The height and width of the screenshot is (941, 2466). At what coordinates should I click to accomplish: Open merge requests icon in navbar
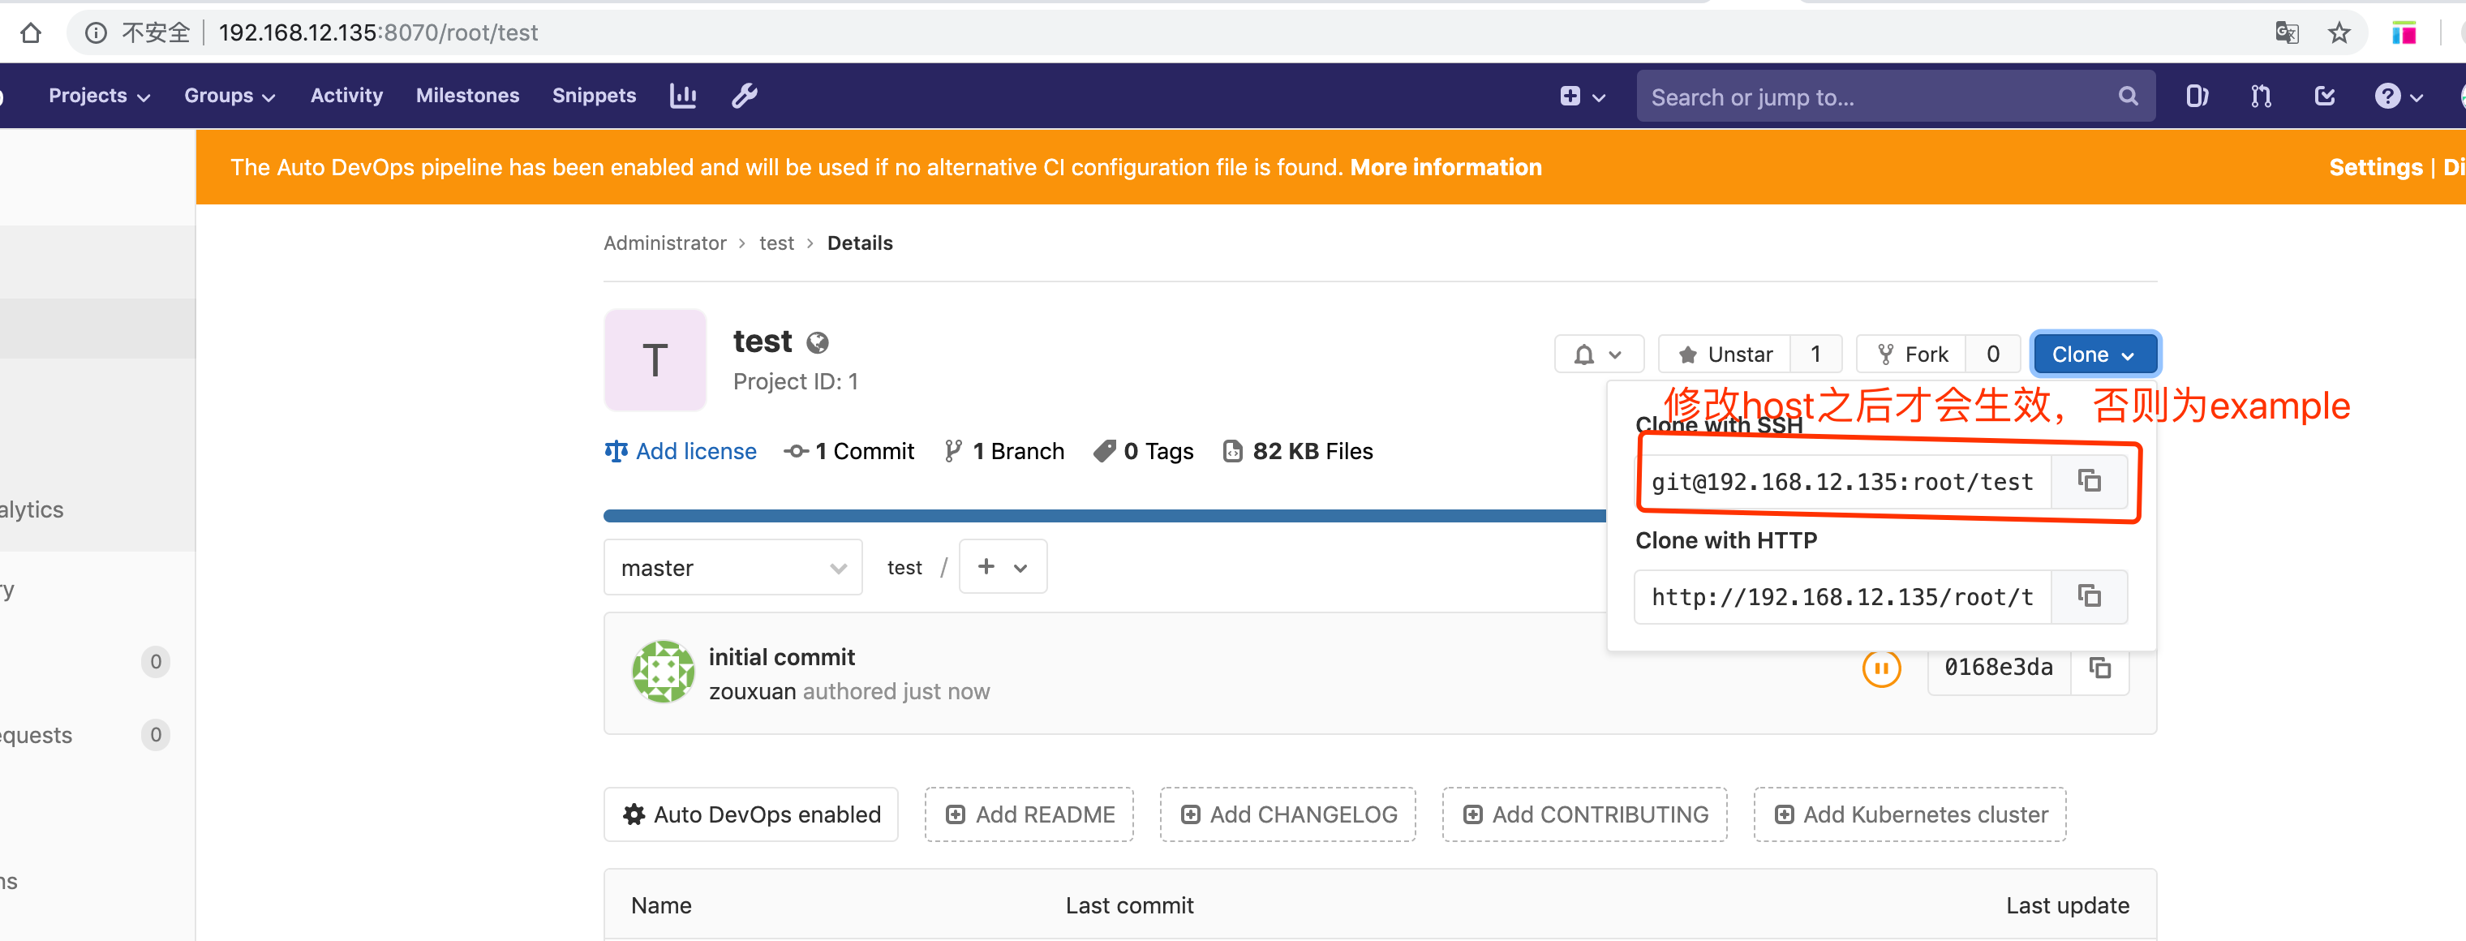2260,96
